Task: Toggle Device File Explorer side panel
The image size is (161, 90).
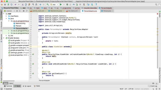Action: (x=160, y=75)
